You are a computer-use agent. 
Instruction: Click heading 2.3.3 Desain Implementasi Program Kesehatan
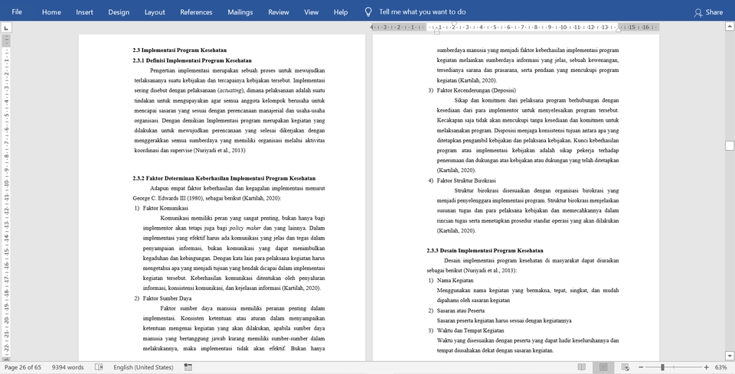click(485, 250)
